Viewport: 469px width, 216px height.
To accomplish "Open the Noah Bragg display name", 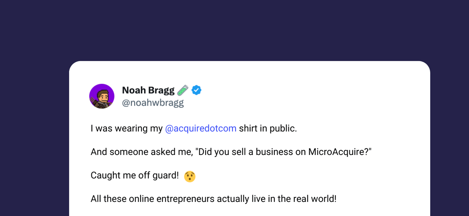I will pos(148,90).
